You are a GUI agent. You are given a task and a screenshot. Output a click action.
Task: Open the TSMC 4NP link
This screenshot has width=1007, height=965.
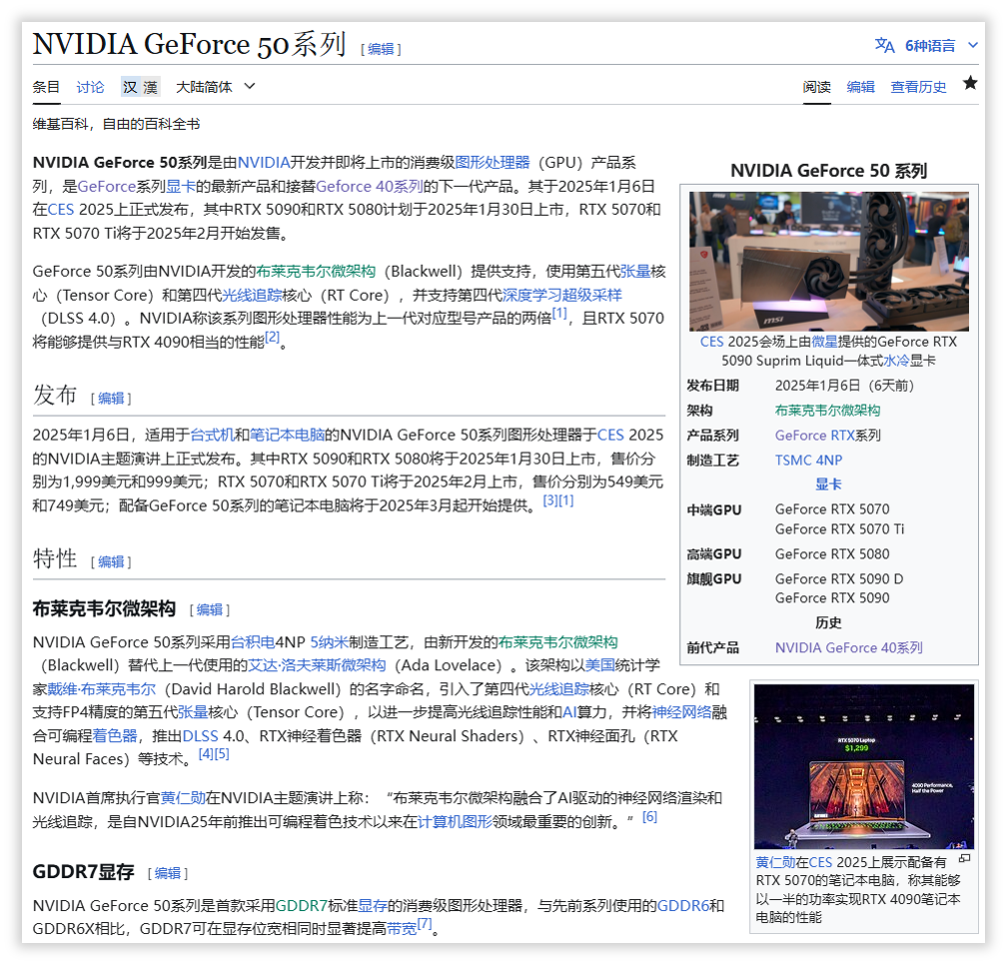pos(808,461)
